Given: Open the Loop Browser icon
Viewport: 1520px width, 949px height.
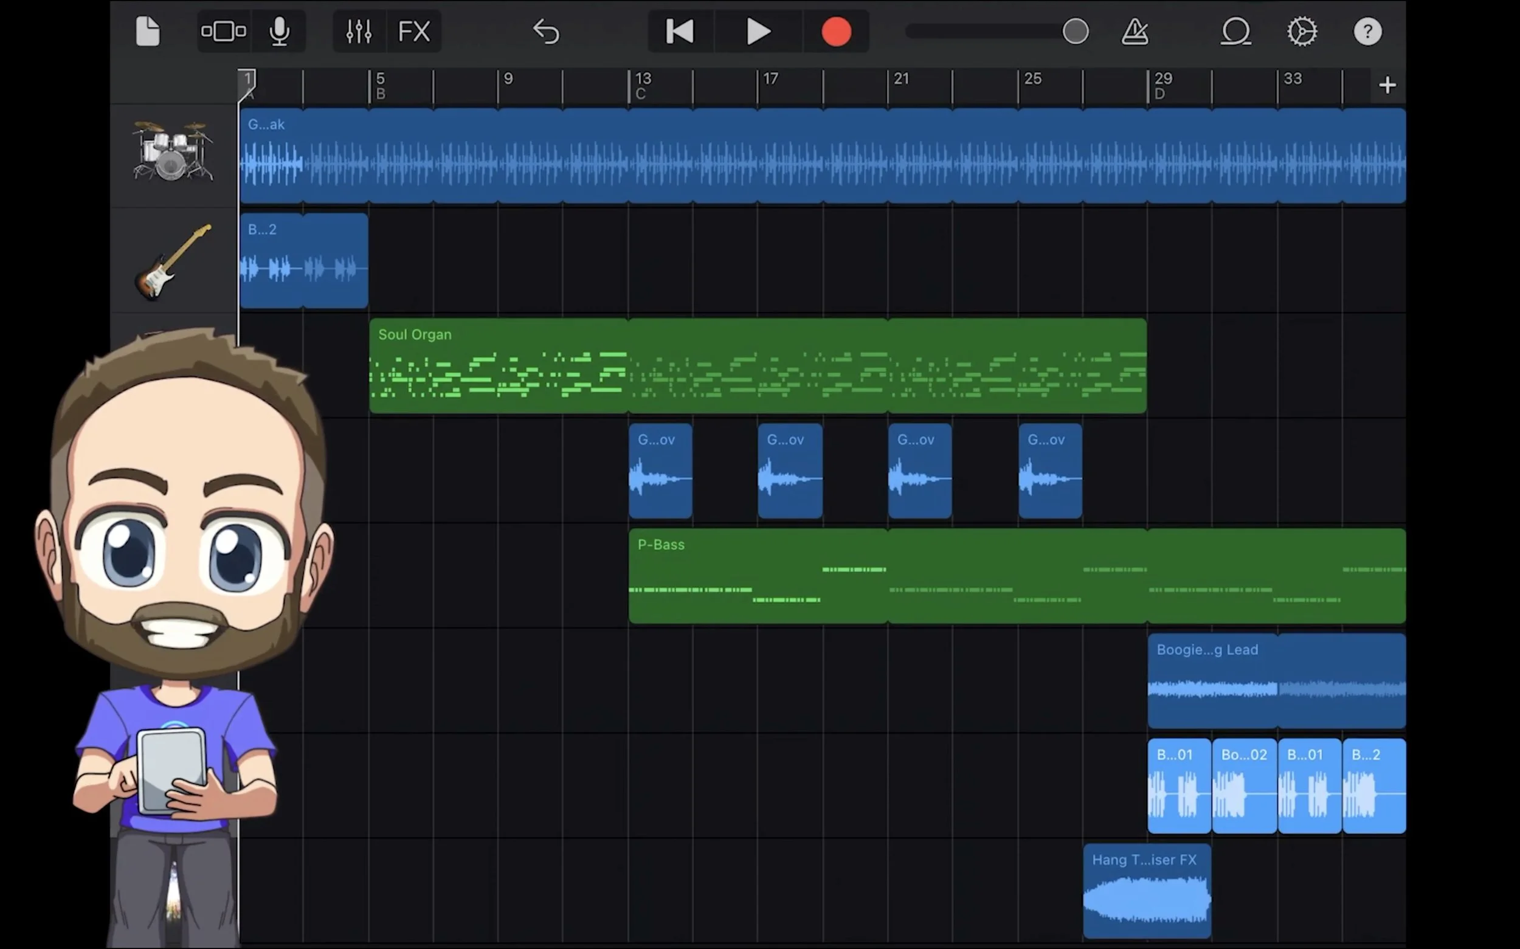Looking at the screenshot, I should [x=1235, y=32].
